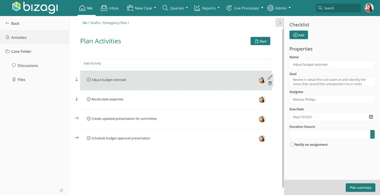Open Files in the sidebar

pyautogui.click(x=19, y=80)
